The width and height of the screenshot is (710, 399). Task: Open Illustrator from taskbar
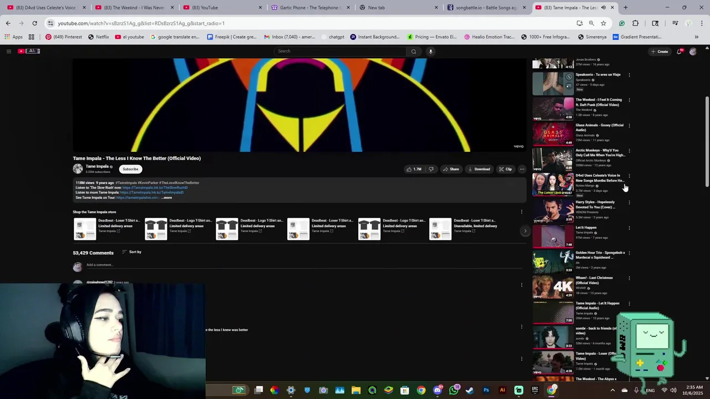503,390
